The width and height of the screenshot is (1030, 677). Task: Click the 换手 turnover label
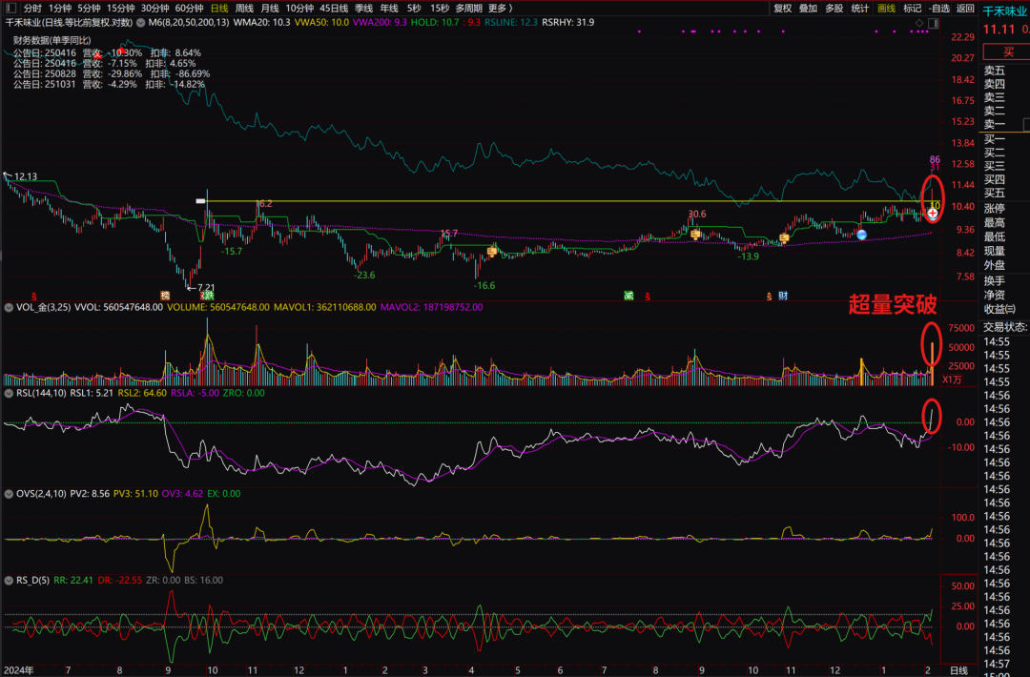[x=994, y=280]
